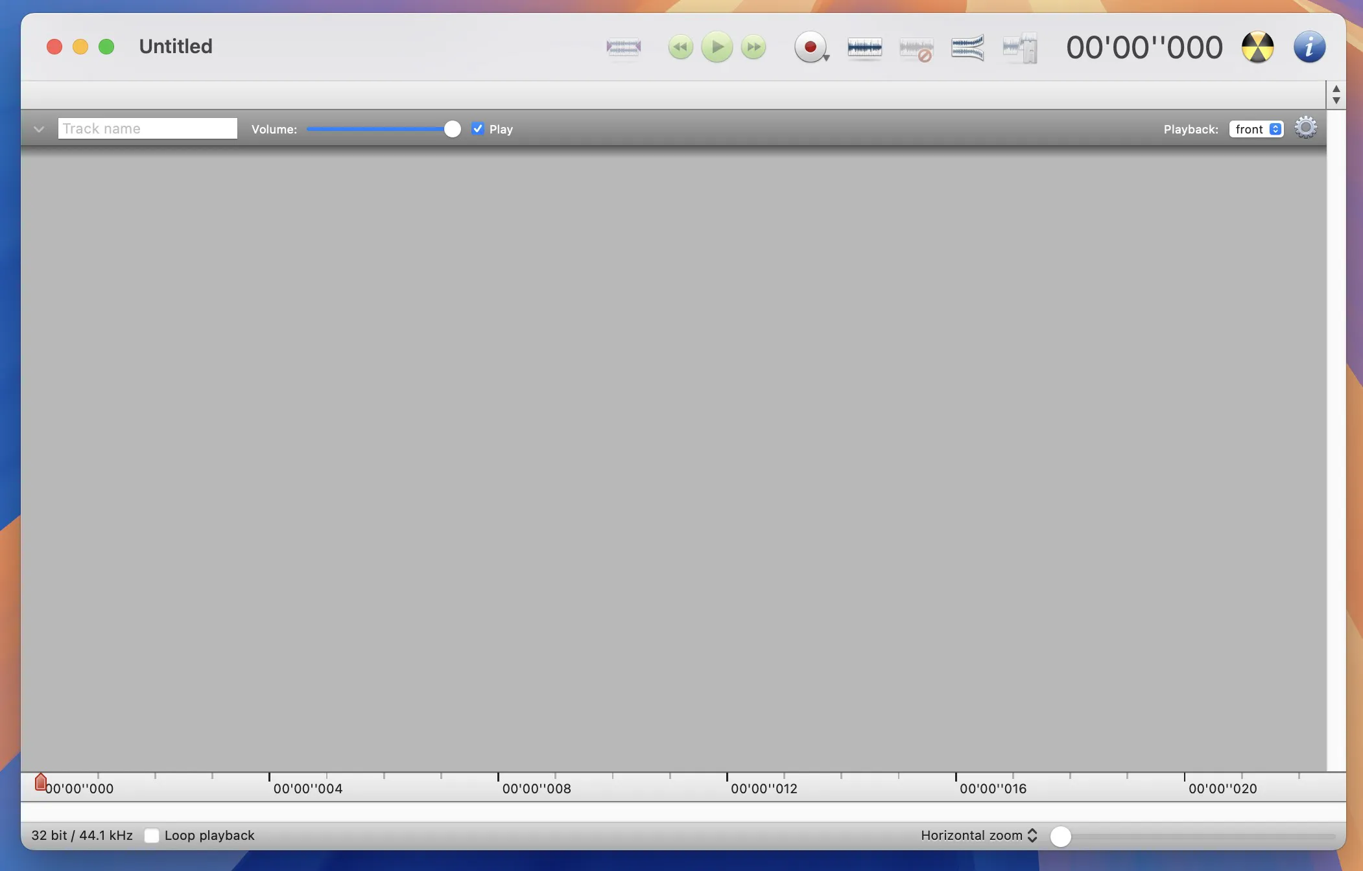Uncheck the Play checkbox
This screenshot has width=1363, height=871.
point(478,128)
